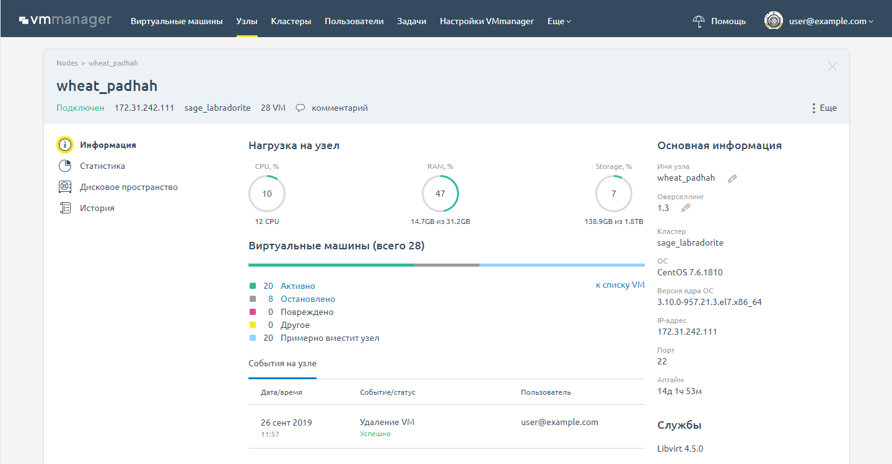Open the История section of the node
Image resolution: width=892 pixels, height=464 pixels.
tap(97, 207)
